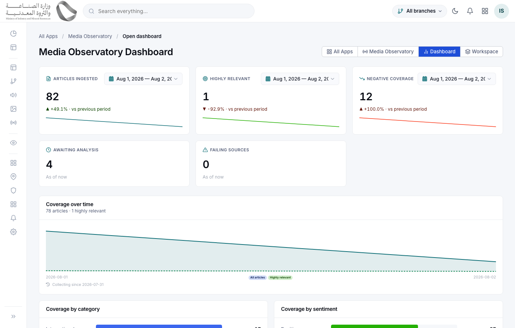Open Highly Relevant date range dropdown
Viewport: 515px width, 328px height.
coord(300,79)
